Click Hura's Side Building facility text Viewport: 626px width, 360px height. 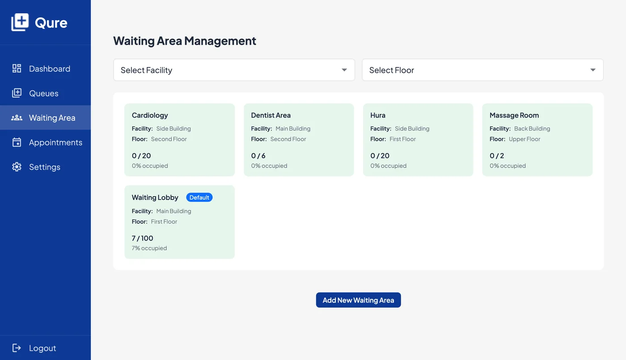point(412,129)
